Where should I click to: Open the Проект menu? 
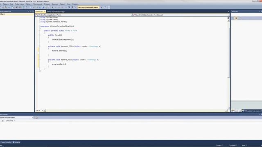pyautogui.click(x=29, y=4)
